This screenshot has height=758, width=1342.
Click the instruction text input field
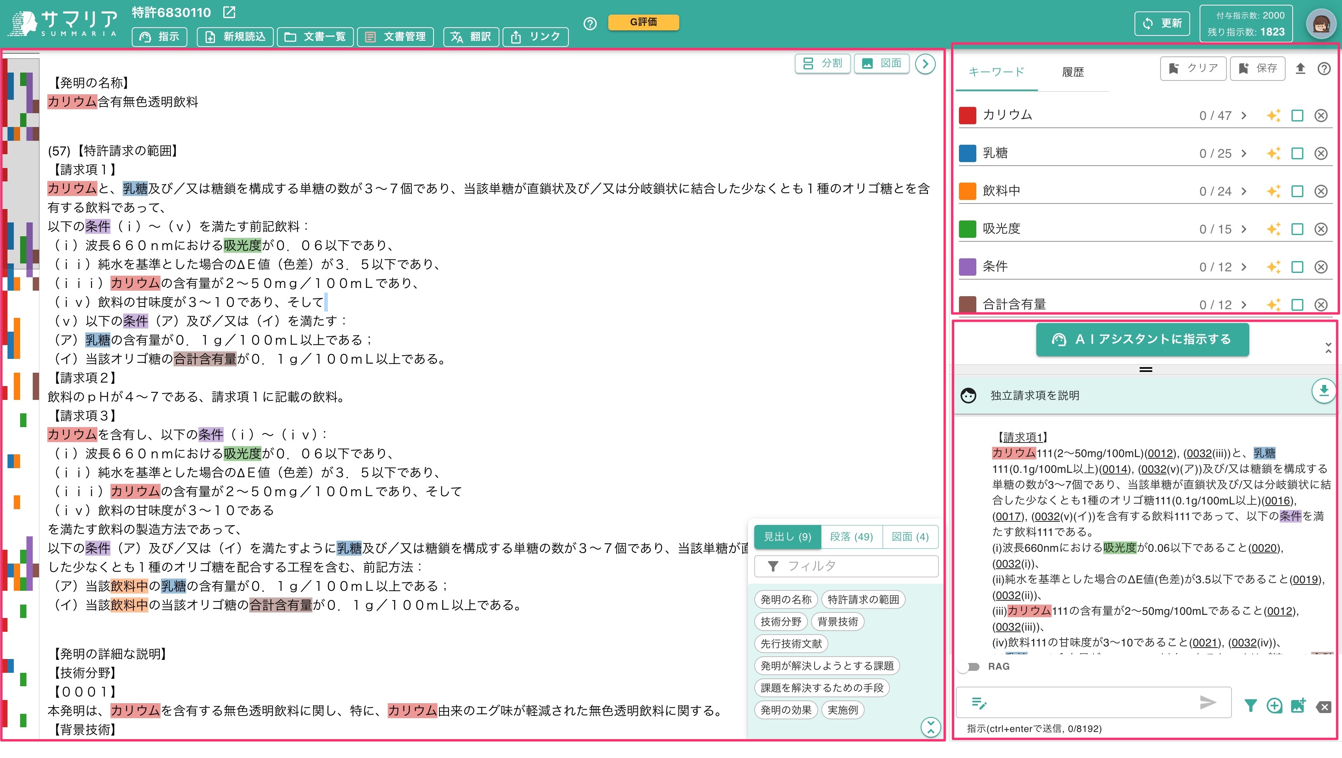click(1093, 703)
